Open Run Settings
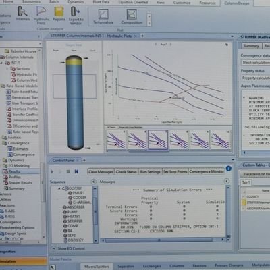270x270 pixels. (x=150, y=171)
